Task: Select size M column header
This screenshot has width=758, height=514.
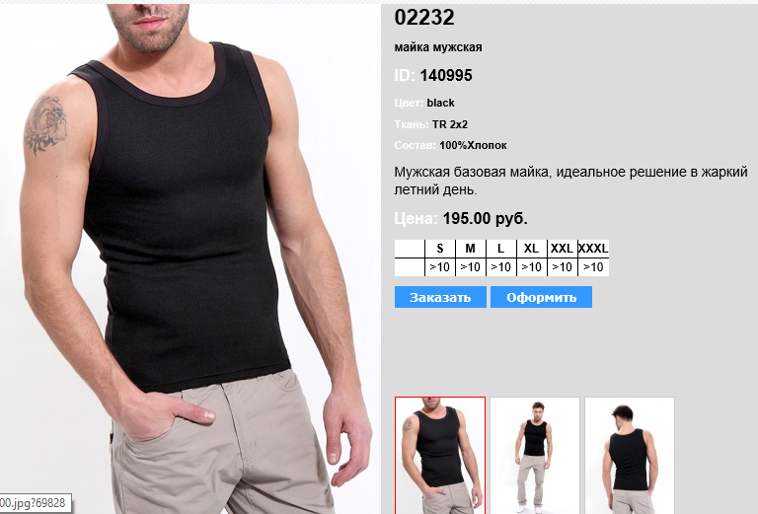Action: [471, 249]
